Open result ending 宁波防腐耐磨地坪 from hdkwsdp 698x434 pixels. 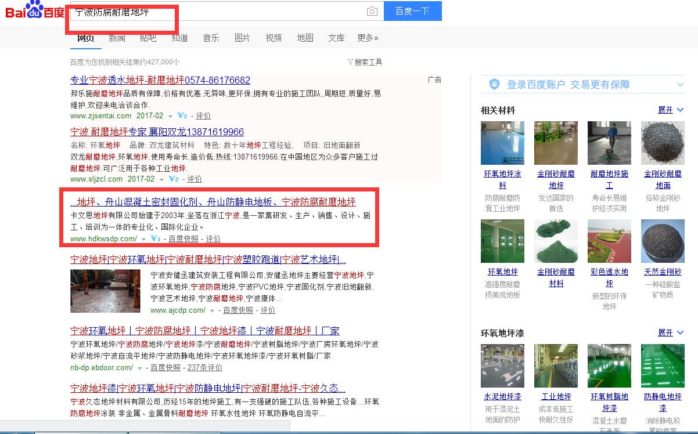click(x=213, y=202)
